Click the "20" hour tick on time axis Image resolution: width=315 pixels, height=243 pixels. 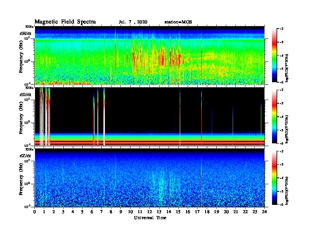[226, 212]
